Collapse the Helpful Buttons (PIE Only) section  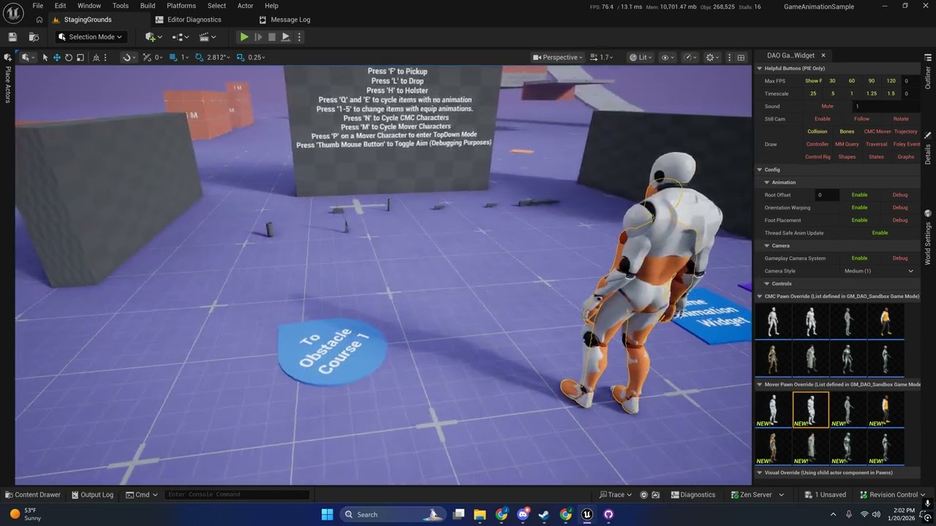pyautogui.click(x=760, y=68)
